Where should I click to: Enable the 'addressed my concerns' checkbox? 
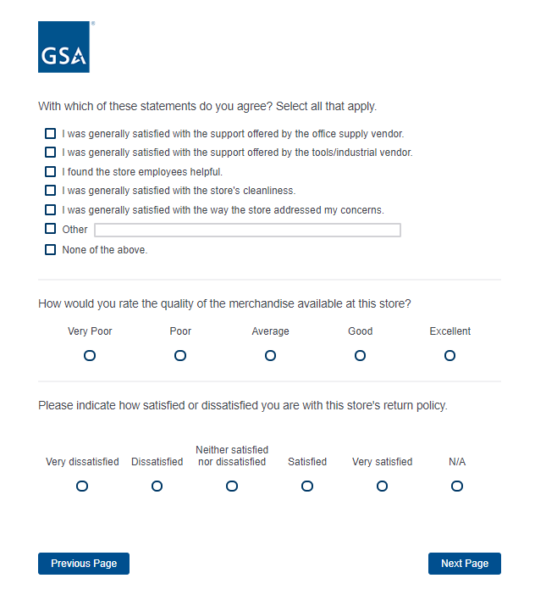[51, 210]
